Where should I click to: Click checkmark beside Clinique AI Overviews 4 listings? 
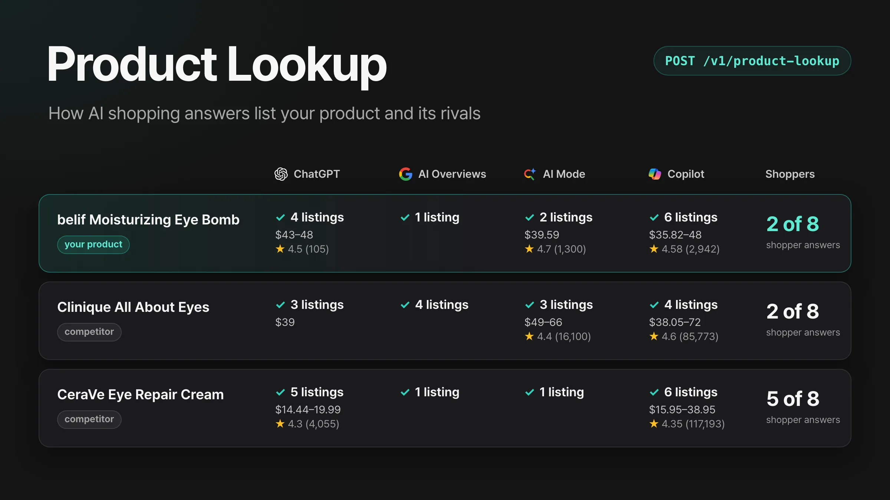click(405, 305)
